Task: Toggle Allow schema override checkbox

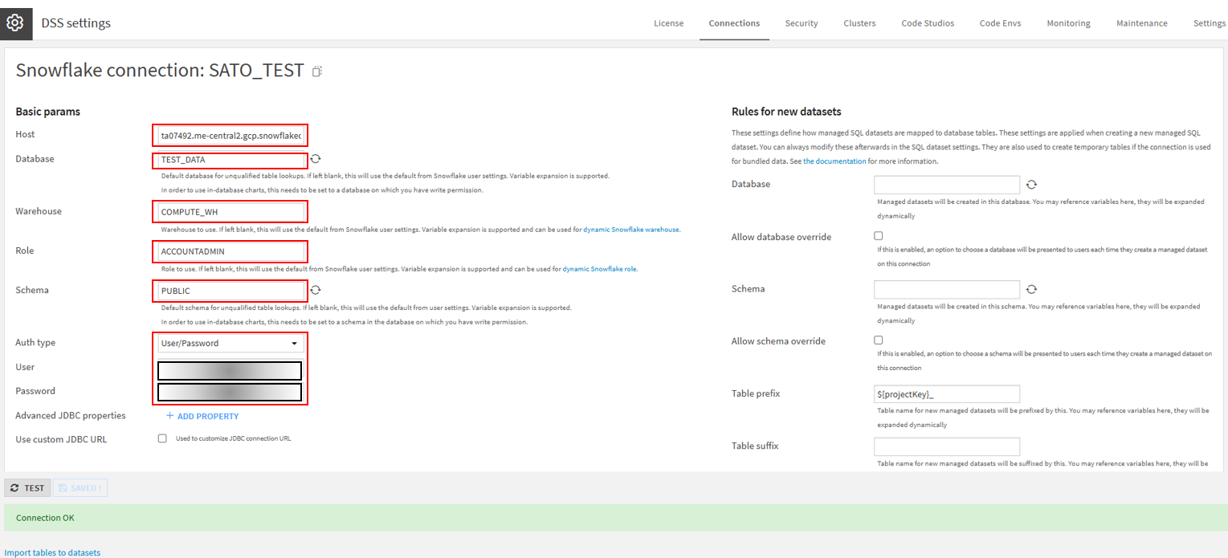Action: pos(878,340)
